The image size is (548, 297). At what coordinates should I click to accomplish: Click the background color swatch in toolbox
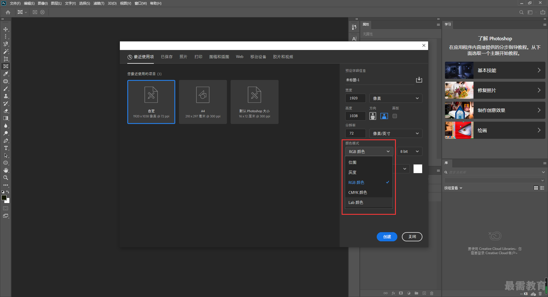(8, 201)
